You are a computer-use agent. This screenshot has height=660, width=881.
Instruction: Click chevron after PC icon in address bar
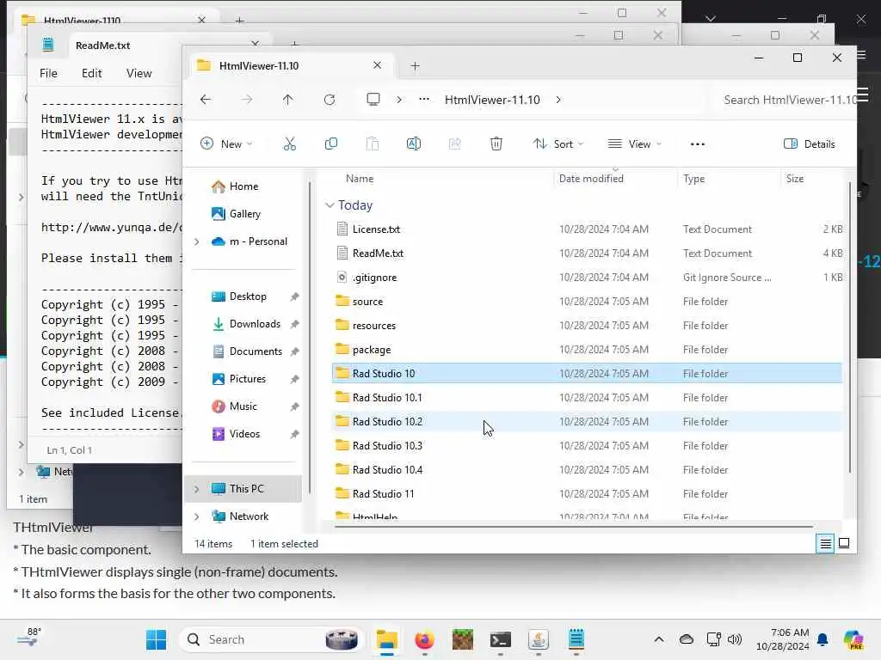399,100
